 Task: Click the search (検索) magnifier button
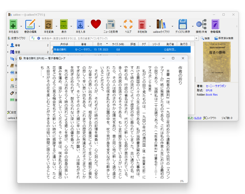click(x=205, y=38)
